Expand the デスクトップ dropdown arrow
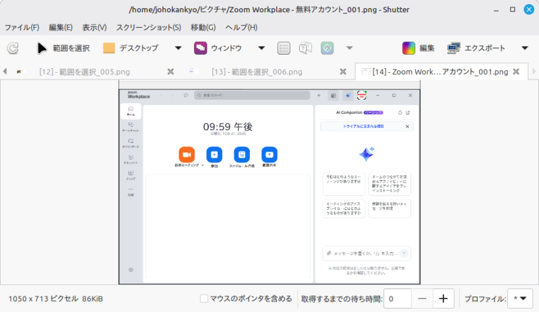 (x=178, y=48)
